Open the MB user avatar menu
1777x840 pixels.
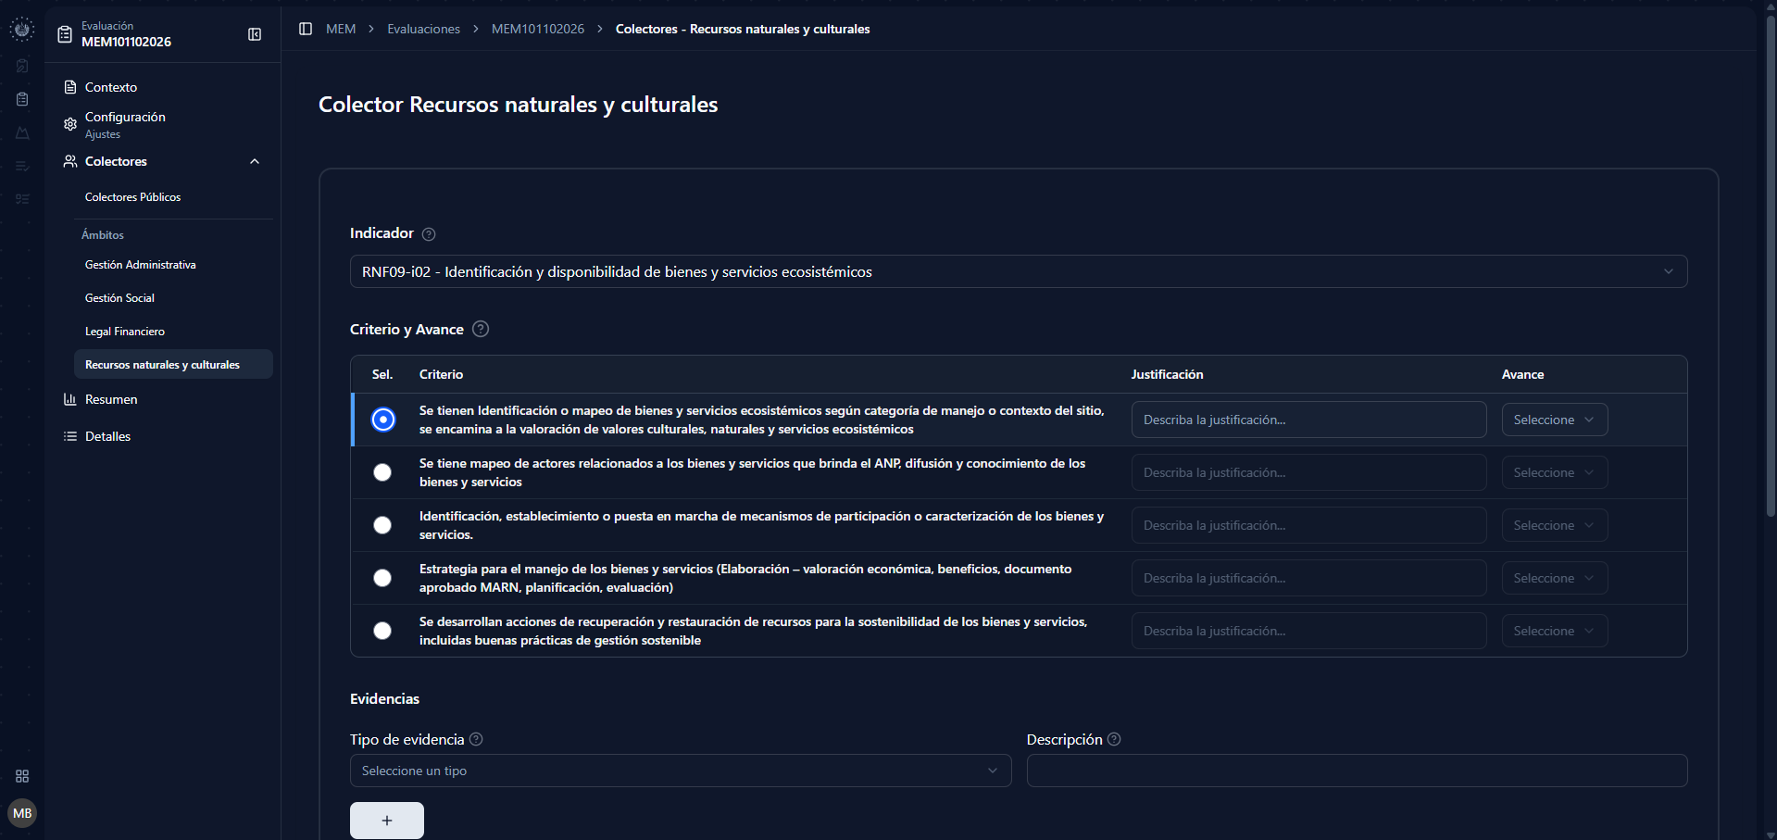(22, 813)
